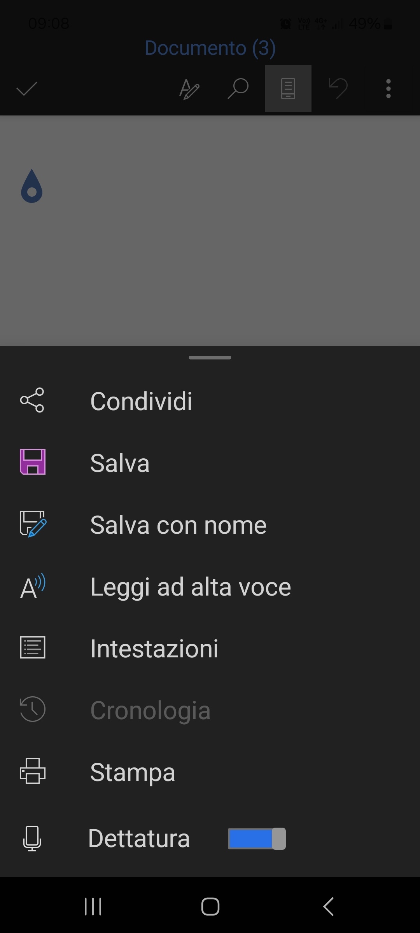Tap the printer icon
Viewport: 420px width, 933px height.
tap(33, 771)
